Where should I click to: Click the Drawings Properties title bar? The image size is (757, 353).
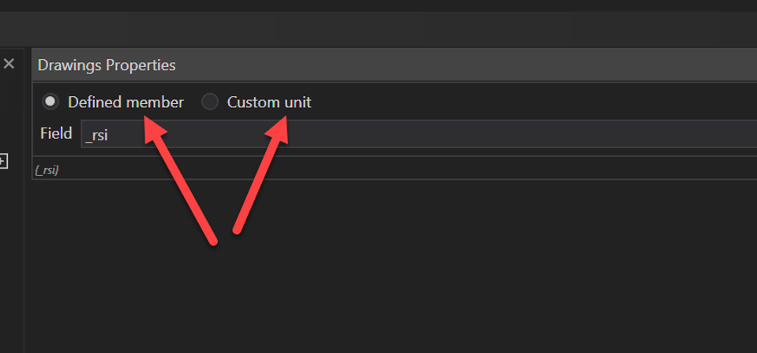(395, 65)
